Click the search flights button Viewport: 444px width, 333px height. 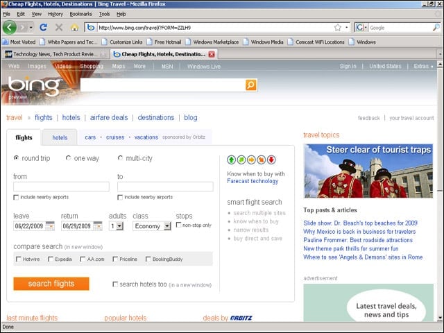pos(51,284)
